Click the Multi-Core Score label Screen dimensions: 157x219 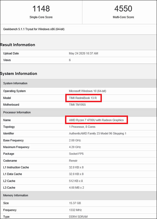(x=123, y=17)
